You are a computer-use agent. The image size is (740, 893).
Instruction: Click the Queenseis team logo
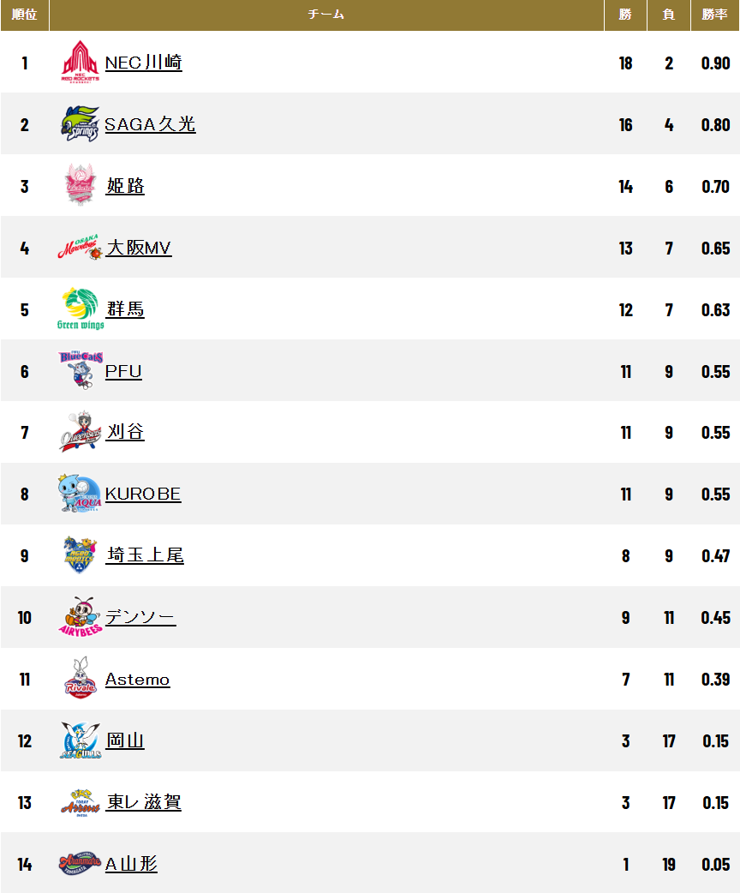81,432
